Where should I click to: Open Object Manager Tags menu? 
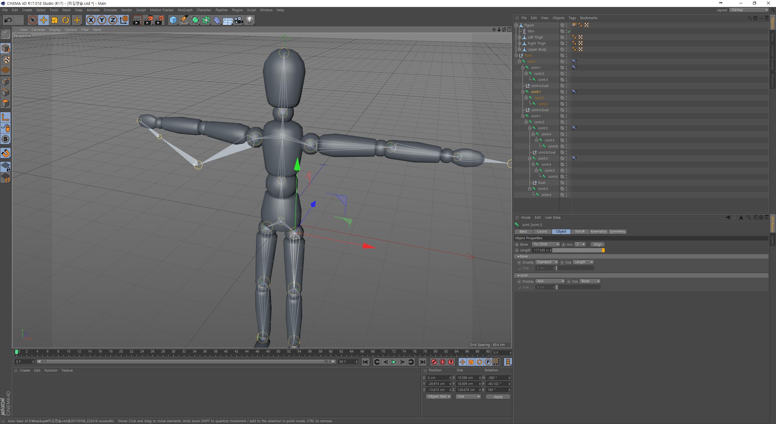click(572, 18)
